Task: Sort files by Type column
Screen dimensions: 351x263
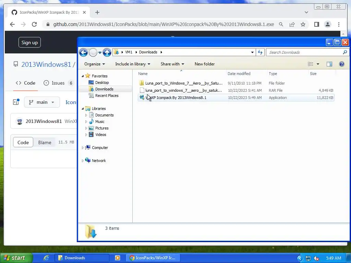Action: [x=288, y=74]
